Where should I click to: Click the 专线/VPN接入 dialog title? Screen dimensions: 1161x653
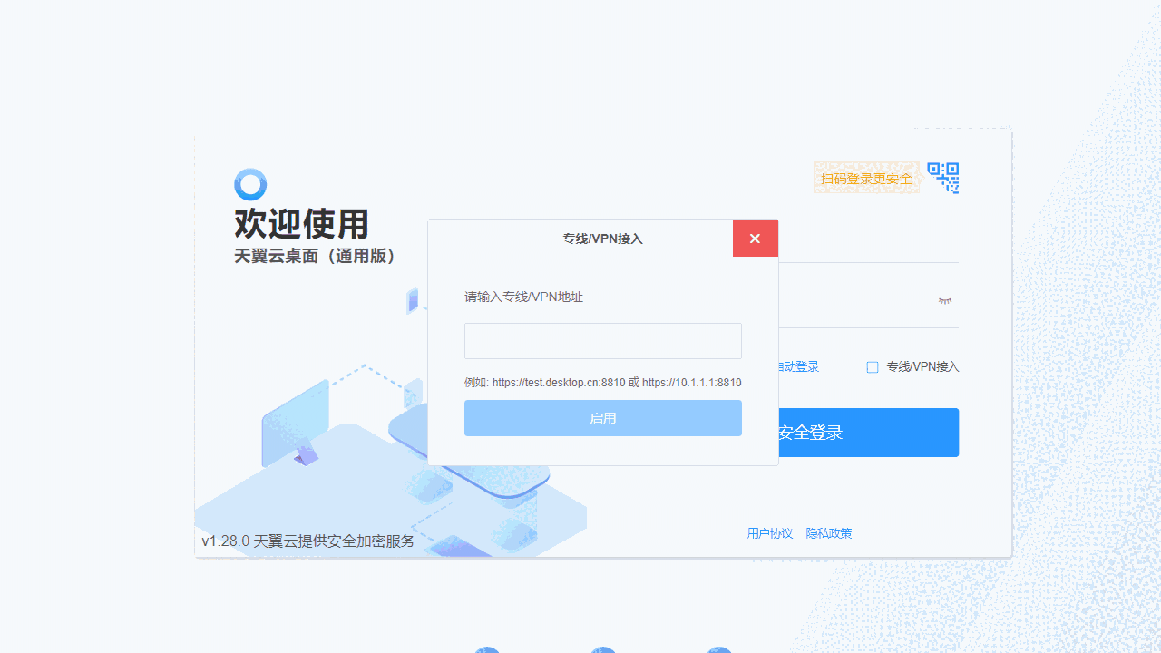[602, 238]
